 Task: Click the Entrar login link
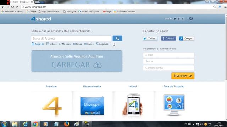coord(168,19)
